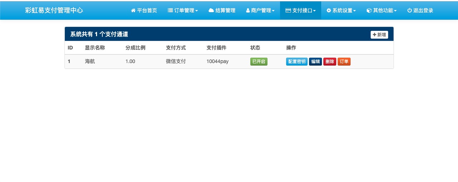Click 配置密钥 for the 海航 channel
458x182 pixels.
pyautogui.click(x=297, y=62)
